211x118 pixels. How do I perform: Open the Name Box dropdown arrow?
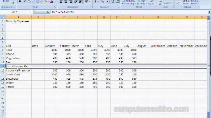pyautogui.click(x=31, y=12)
